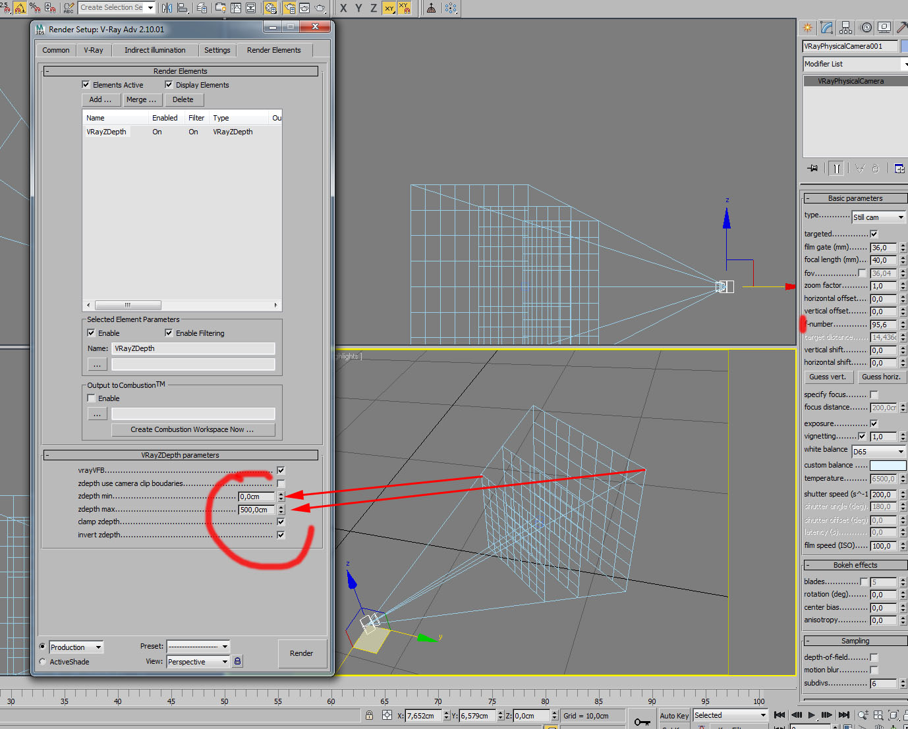908x729 pixels.
Task: Open the Hierarchy panel icon
Action: click(847, 27)
